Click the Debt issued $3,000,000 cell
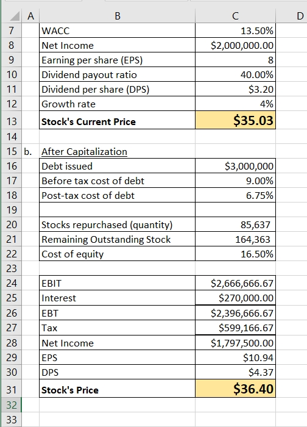307x427 pixels. coord(235,166)
